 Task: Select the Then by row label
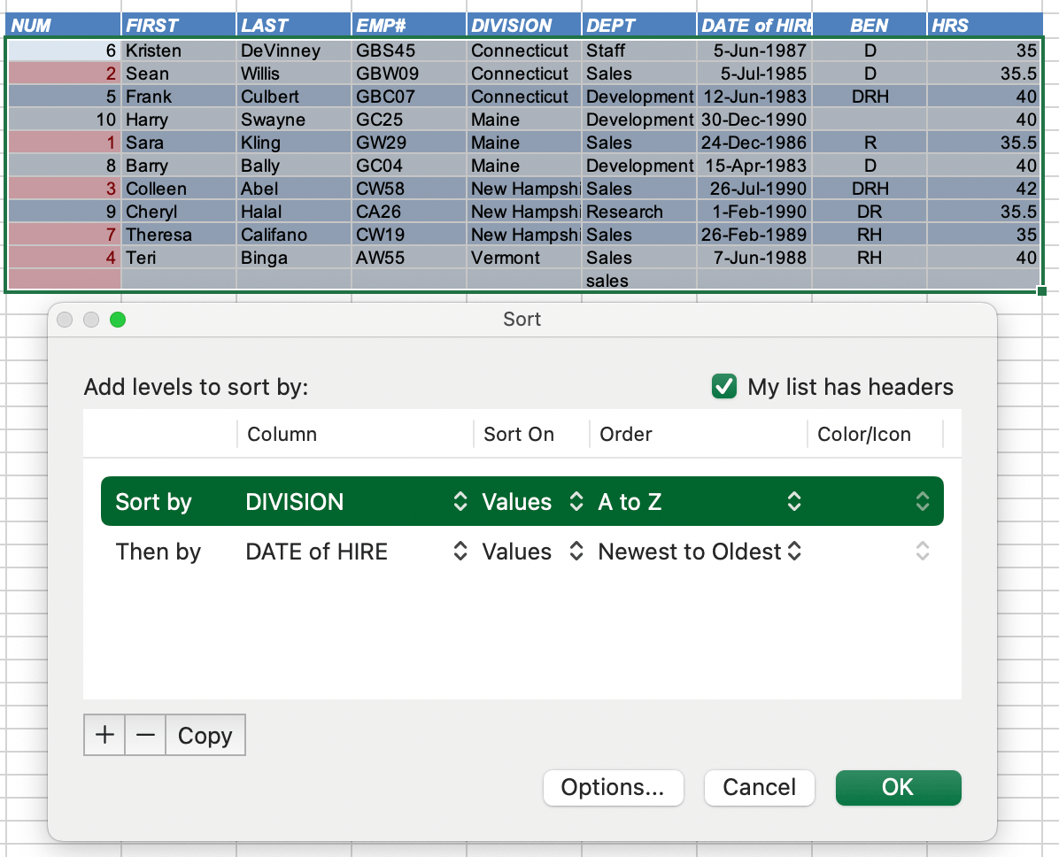158,552
